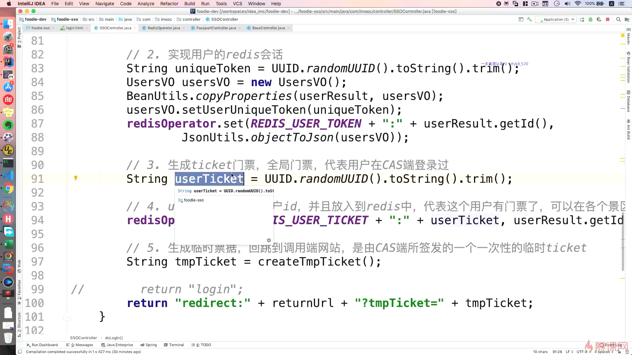The height and width of the screenshot is (355, 632).
Task: Stop the running application (red square)
Action: [x=608, y=19]
